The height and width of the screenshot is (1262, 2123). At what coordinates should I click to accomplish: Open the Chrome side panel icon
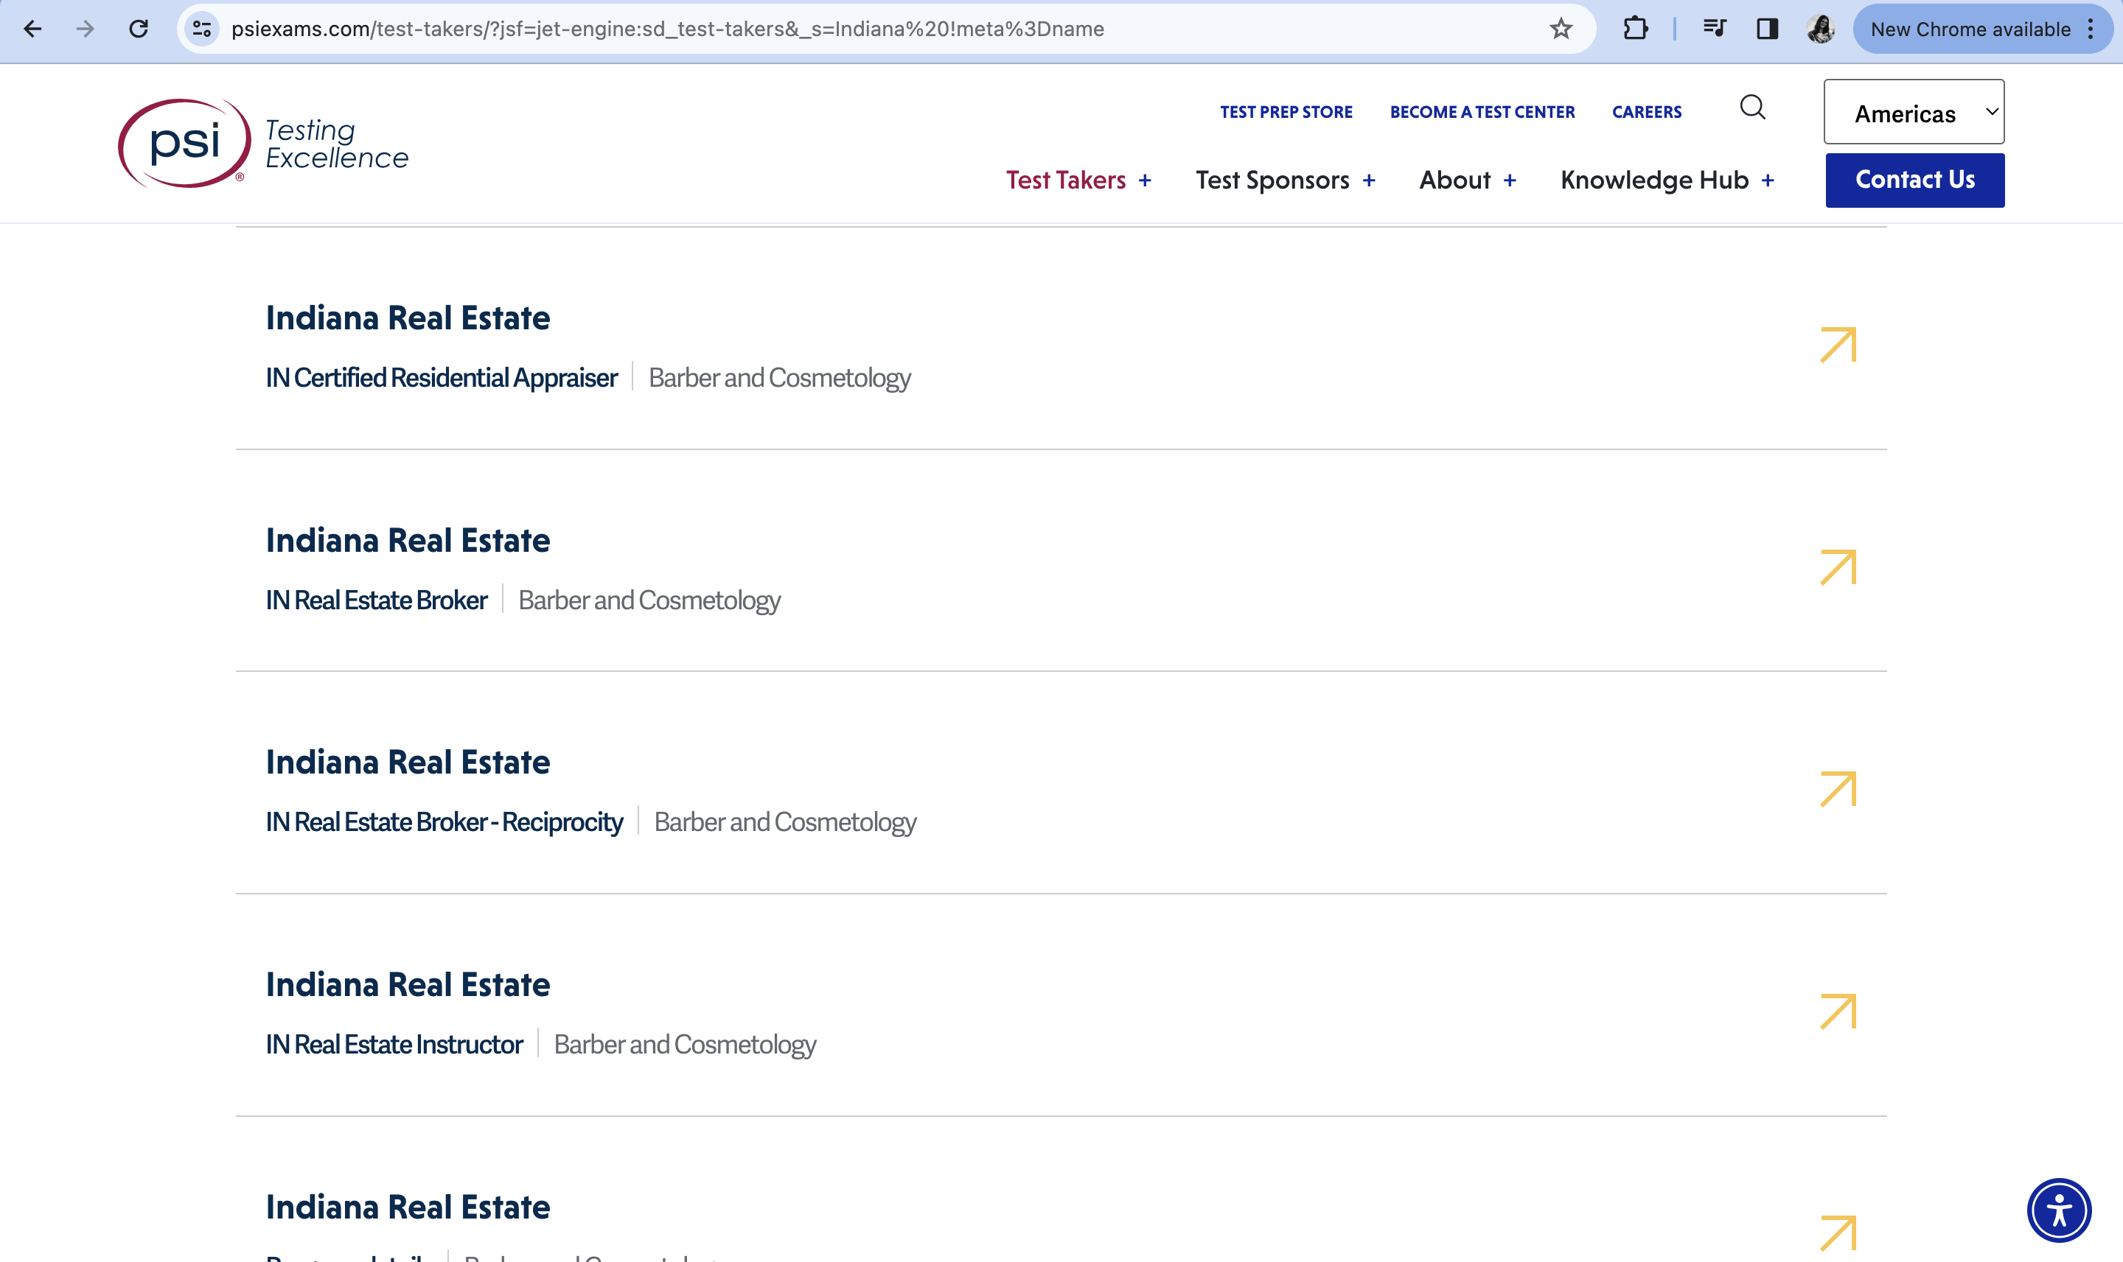coord(1767,29)
